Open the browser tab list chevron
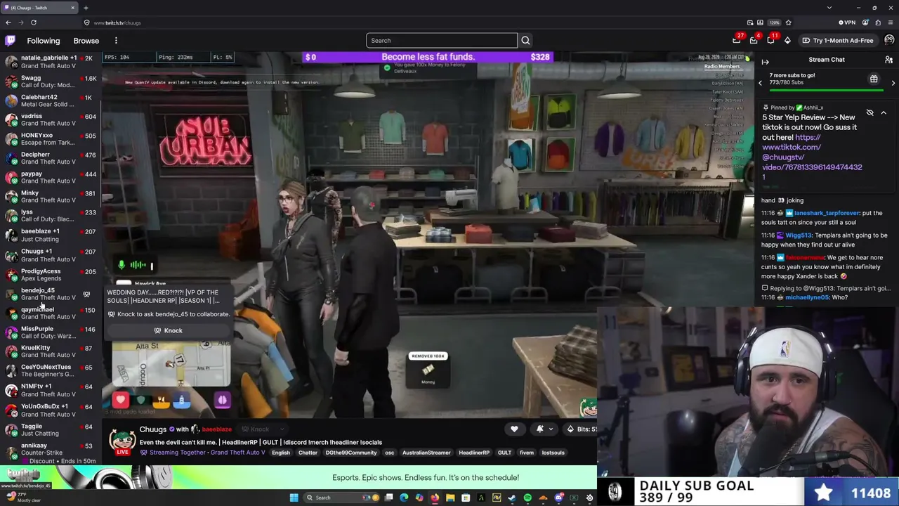Viewport: 899px width, 506px height. pos(829,8)
